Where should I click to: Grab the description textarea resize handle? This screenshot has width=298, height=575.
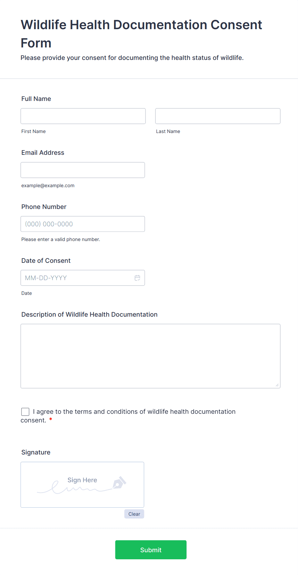point(277,385)
